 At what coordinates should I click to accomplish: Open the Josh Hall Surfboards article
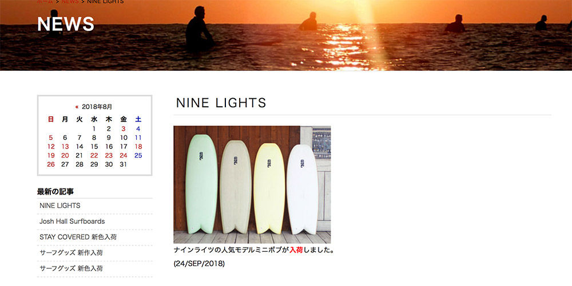(72, 221)
